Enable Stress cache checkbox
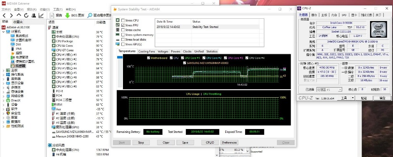The width and height of the screenshot is (393, 157). (123, 30)
